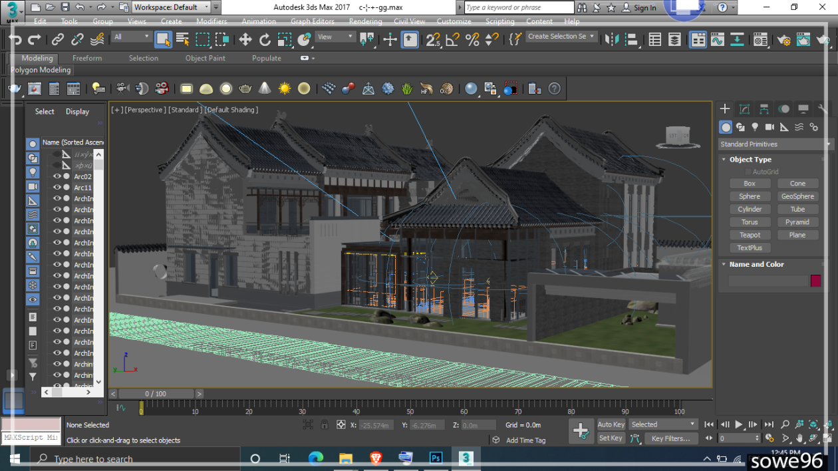The height and width of the screenshot is (471, 838).
Task: Click the Undo arrow in main toolbar
Action: [x=16, y=40]
